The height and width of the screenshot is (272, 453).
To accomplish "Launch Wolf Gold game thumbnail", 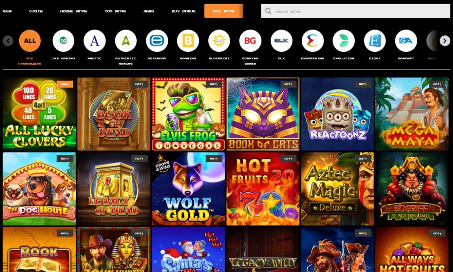I will tap(188, 189).
